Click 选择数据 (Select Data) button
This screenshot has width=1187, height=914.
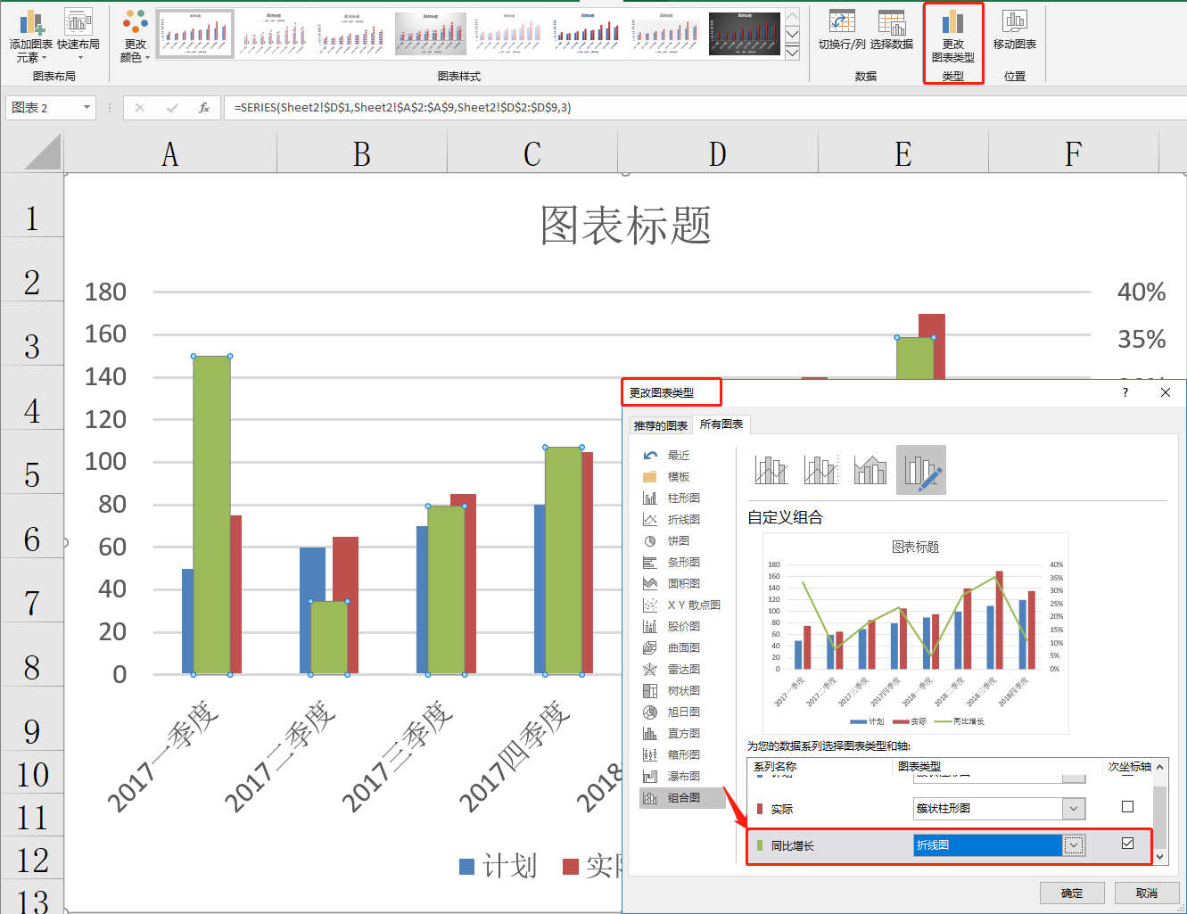(x=892, y=31)
